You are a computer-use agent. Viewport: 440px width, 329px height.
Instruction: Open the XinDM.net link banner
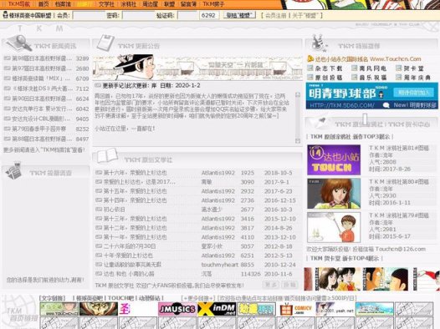(x=217, y=309)
